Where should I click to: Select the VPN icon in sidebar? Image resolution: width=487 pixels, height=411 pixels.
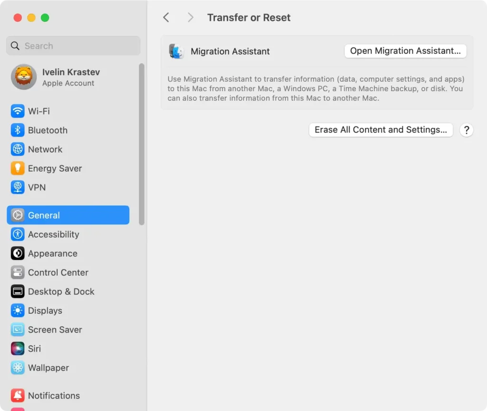click(18, 187)
